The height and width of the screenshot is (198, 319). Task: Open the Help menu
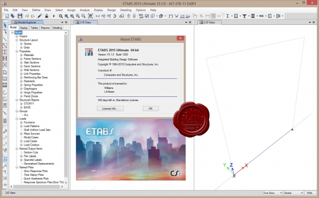tap(153, 10)
